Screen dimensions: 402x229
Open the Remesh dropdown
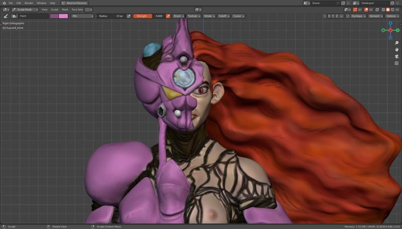375,16
